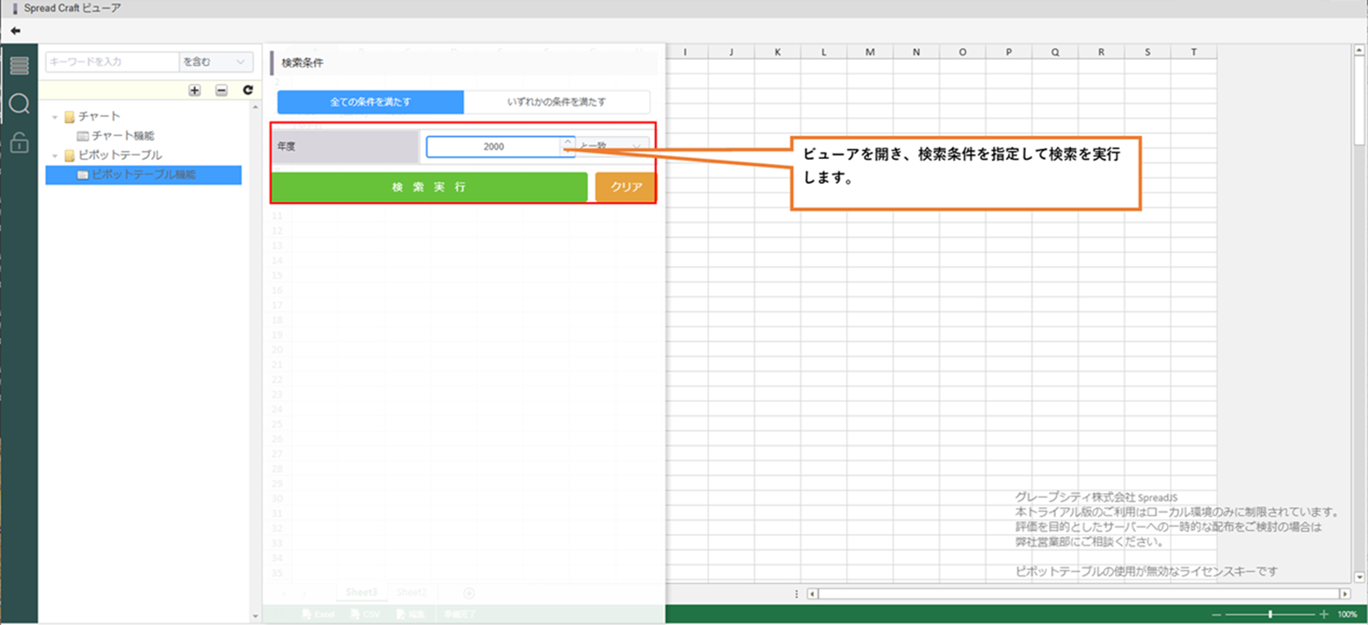Click the zoom in plus icon
Screen dimensions: 1368x625
pos(1324,614)
